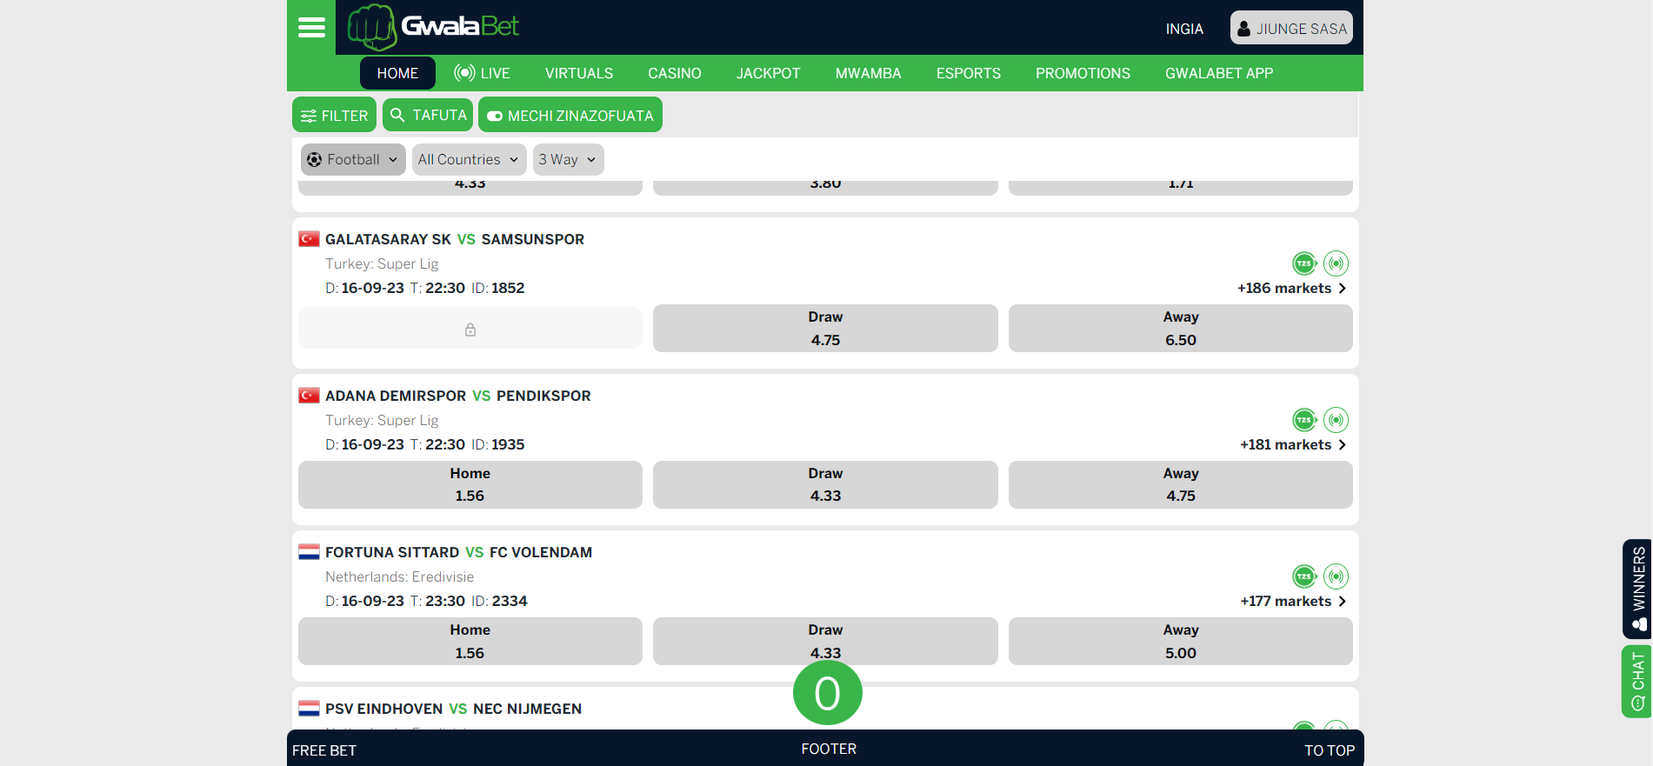Expand +177 markets for Fortuna Sittard match

tap(1294, 601)
